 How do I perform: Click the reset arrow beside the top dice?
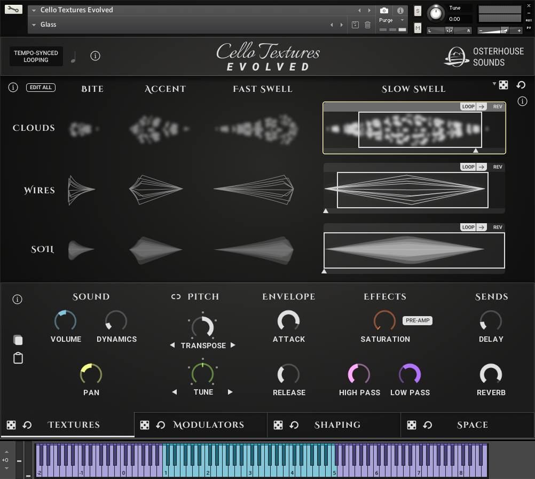pos(521,85)
